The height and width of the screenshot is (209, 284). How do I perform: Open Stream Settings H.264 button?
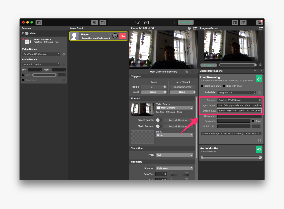tap(231, 134)
